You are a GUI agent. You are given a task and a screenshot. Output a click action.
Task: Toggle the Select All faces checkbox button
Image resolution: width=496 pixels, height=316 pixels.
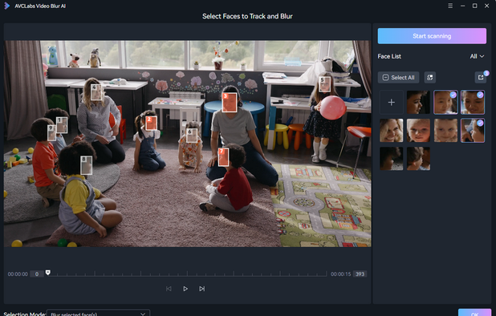[398, 78]
